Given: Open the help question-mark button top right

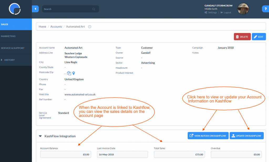Looking at the screenshot, I should click(266, 9).
